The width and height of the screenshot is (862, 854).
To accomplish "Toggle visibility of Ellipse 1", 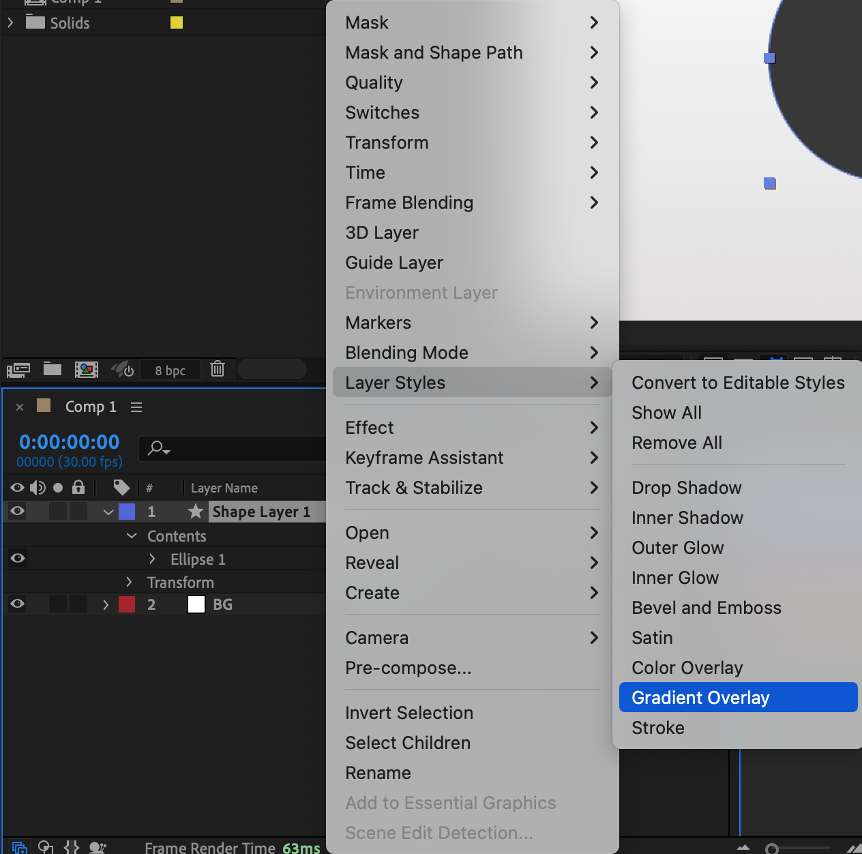I will (18, 559).
